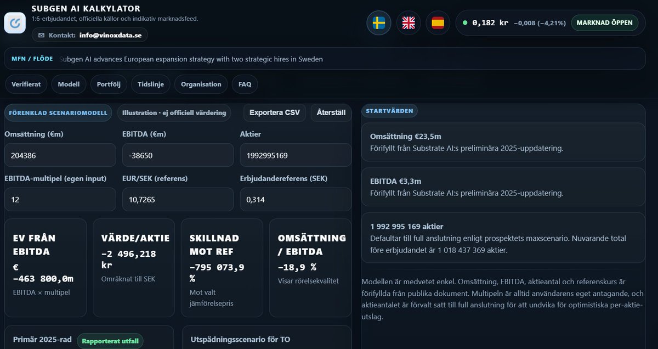Screen dimensions: 658x349
Task: Focus the Aktier input field
Action: (296, 155)
